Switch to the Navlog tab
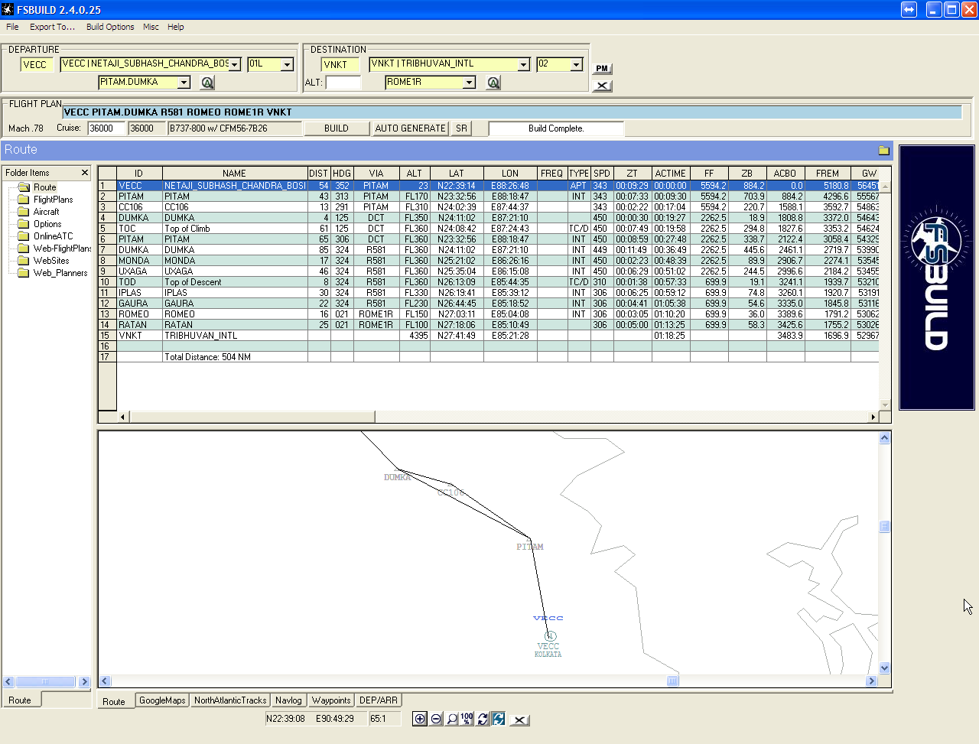This screenshot has width=979, height=744. [288, 700]
